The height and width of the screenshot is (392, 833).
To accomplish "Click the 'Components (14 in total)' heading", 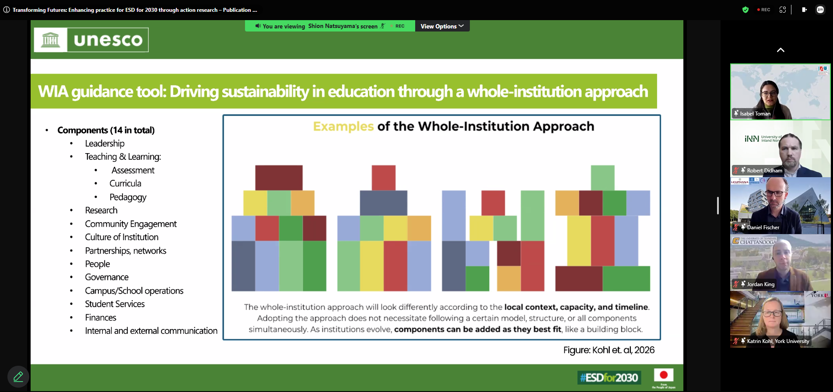I will (106, 130).
